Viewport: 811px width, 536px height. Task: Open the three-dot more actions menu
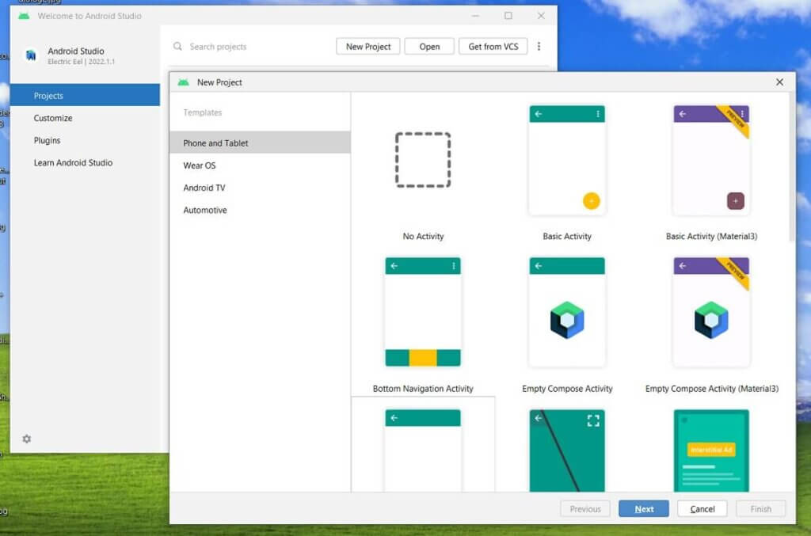click(x=539, y=46)
